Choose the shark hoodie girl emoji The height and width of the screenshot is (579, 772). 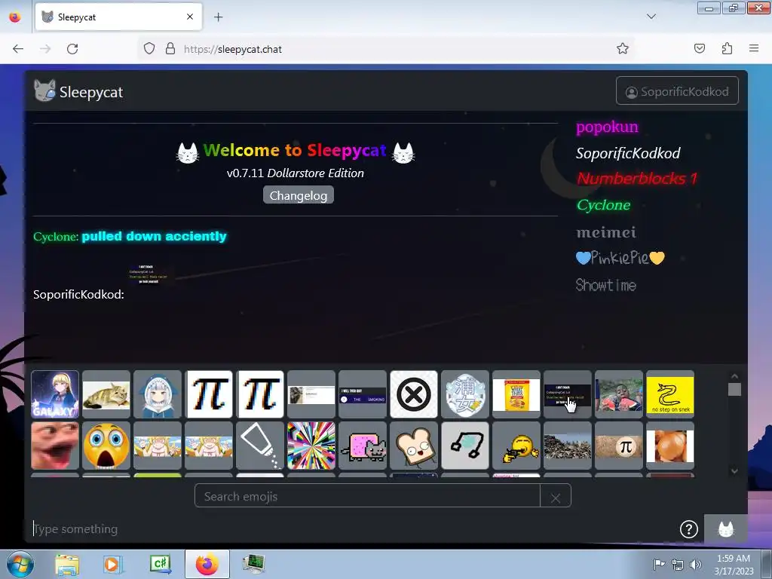point(158,394)
